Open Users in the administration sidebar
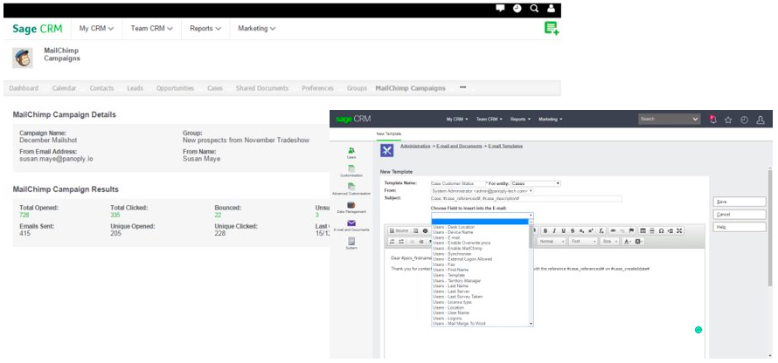The width and height of the screenshot is (778, 363). [x=351, y=153]
